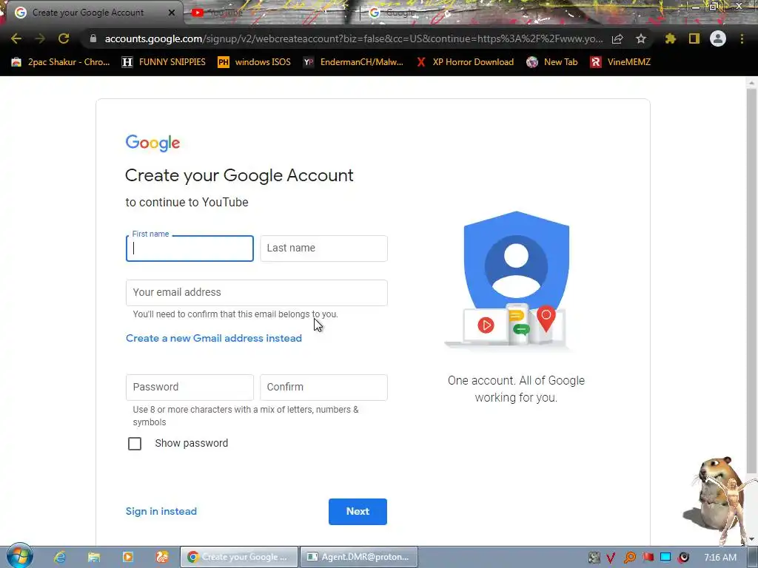The width and height of the screenshot is (758, 568).
Task: Open the orange UC Browser taskbar icon
Action: 162,557
